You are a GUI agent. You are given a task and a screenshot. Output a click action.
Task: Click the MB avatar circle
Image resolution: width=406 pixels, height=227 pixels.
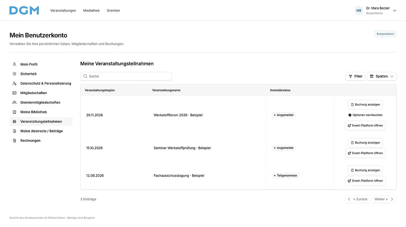pos(359,10)
